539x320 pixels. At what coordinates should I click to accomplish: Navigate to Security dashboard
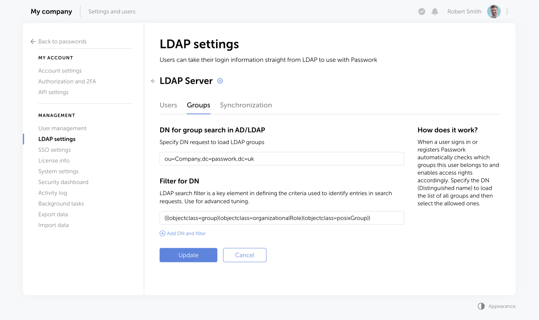(x=63, y=182)
